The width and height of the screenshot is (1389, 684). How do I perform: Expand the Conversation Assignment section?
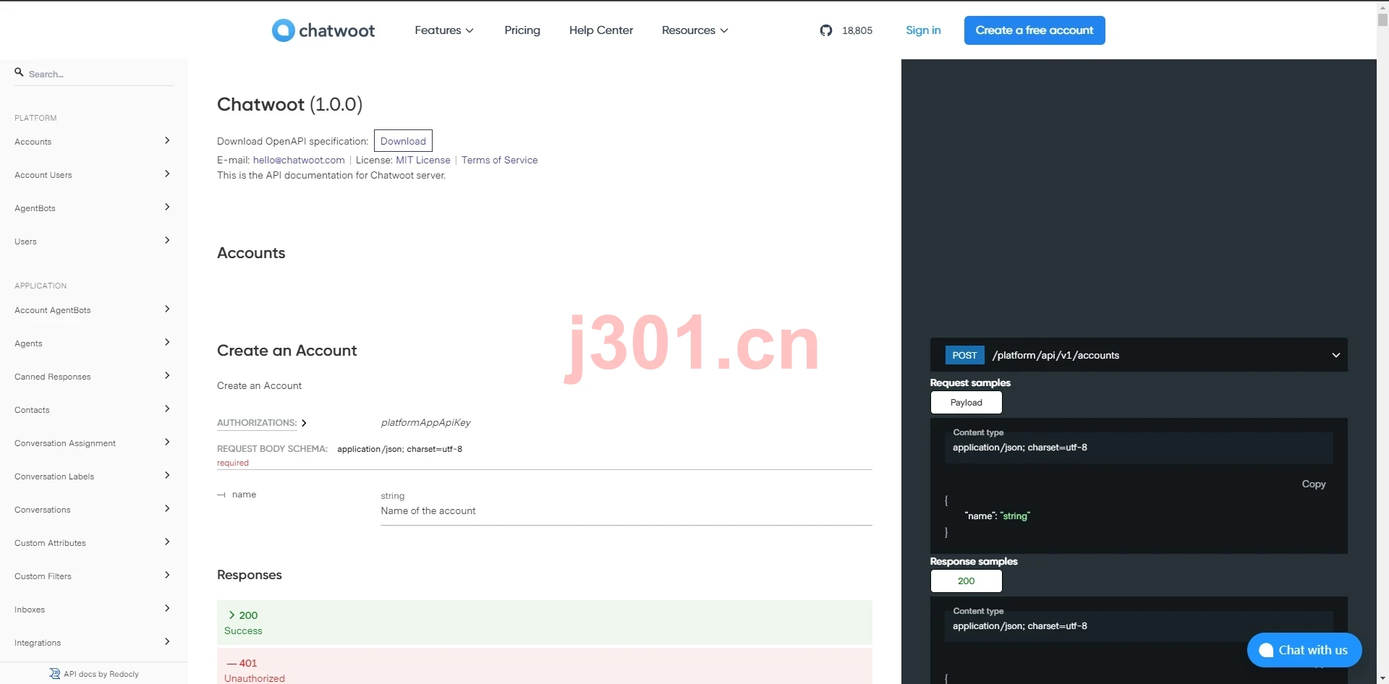(94, 443)
